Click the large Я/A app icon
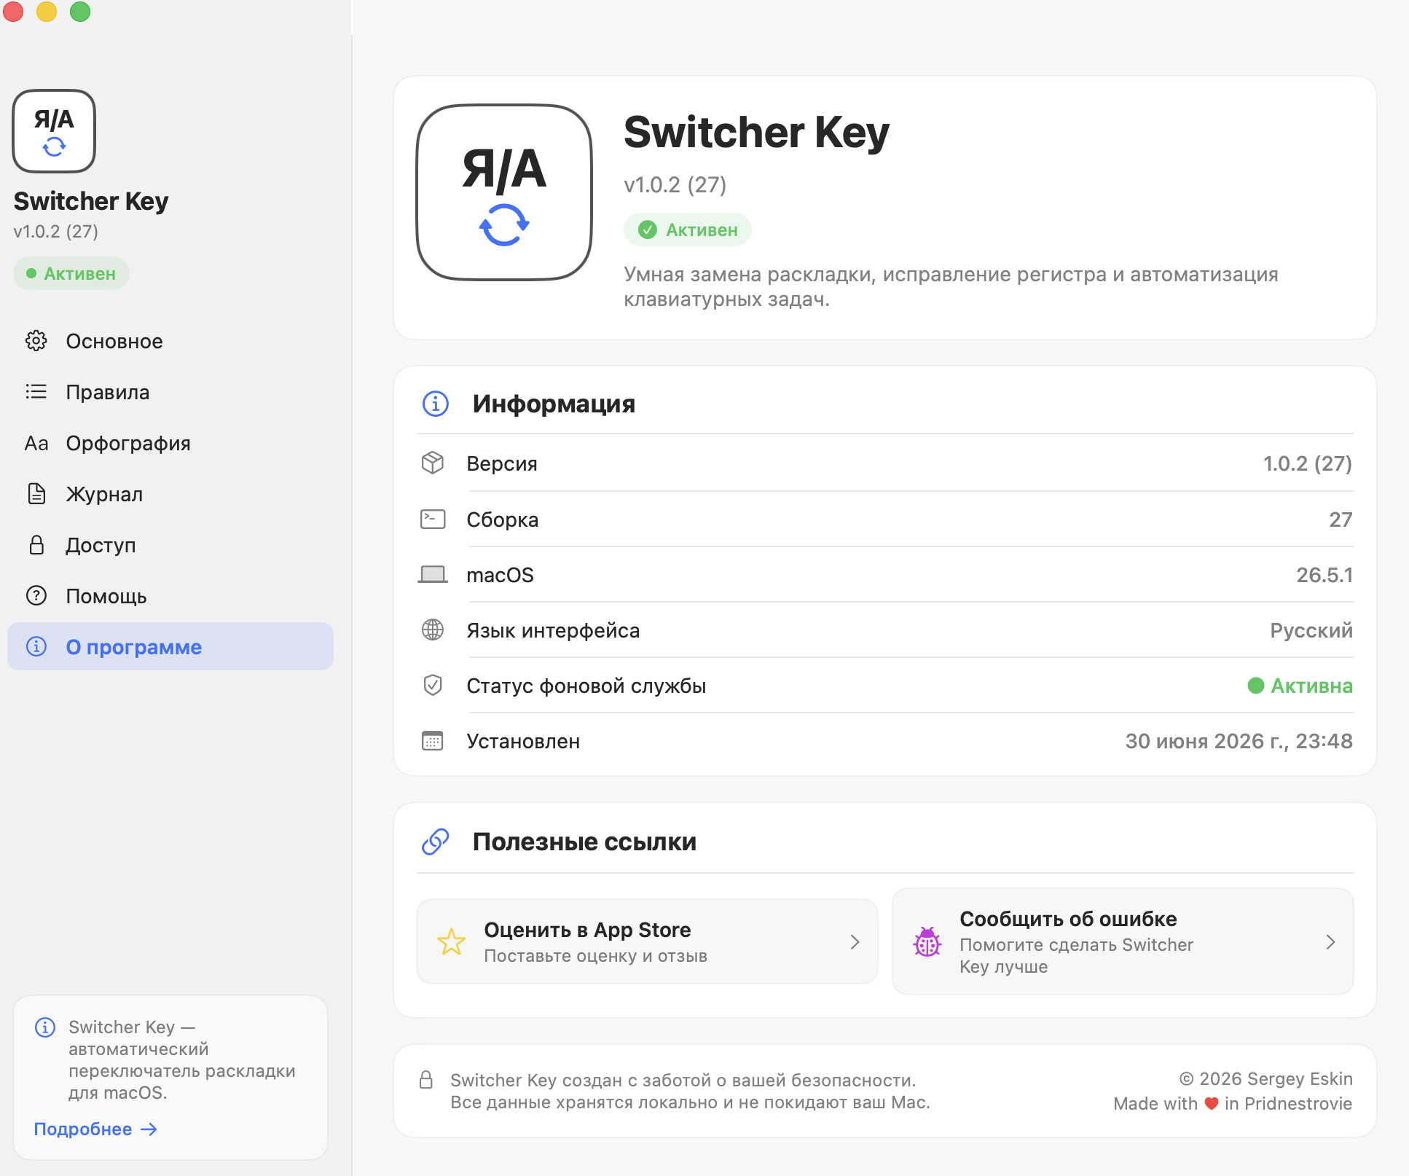The width and height of the screenshot is (1409, 1176). pos(504,192)
